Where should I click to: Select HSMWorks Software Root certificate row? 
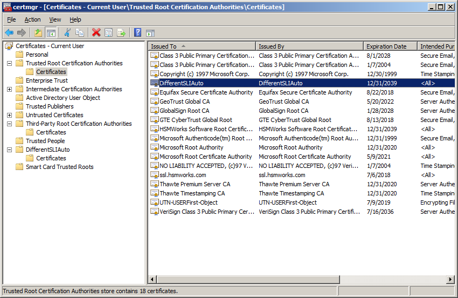pos(302,129)
